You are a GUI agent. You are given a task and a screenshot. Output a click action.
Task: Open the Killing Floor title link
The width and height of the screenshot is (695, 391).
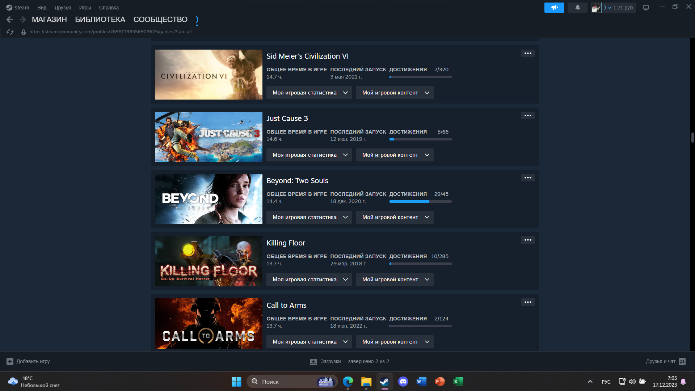click(286, 243)
